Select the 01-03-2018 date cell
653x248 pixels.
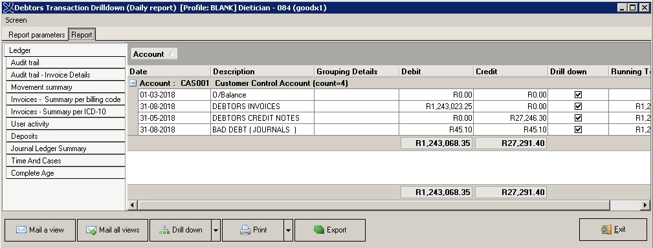(175, 95)
